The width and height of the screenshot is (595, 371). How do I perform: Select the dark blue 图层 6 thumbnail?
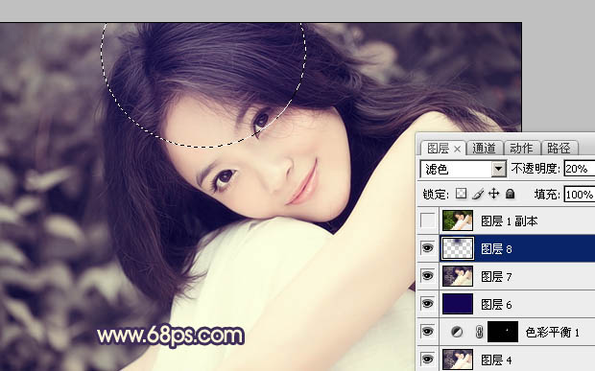click(x=458, y=304)
